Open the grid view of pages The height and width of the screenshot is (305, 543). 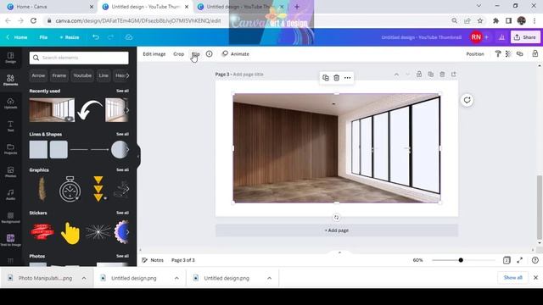507,260
